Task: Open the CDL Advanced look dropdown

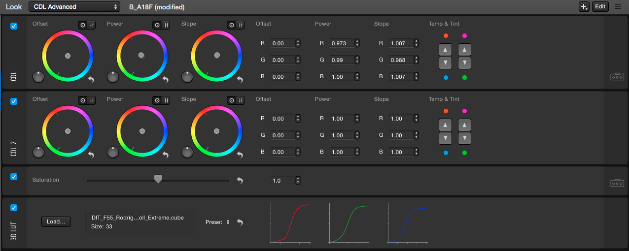Action: point(74,7)
